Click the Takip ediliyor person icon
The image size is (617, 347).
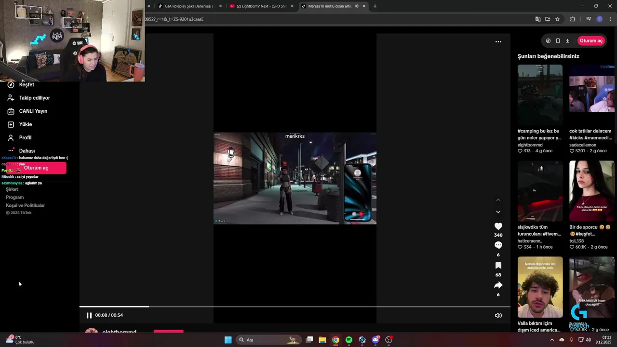[x=11, y=98]
